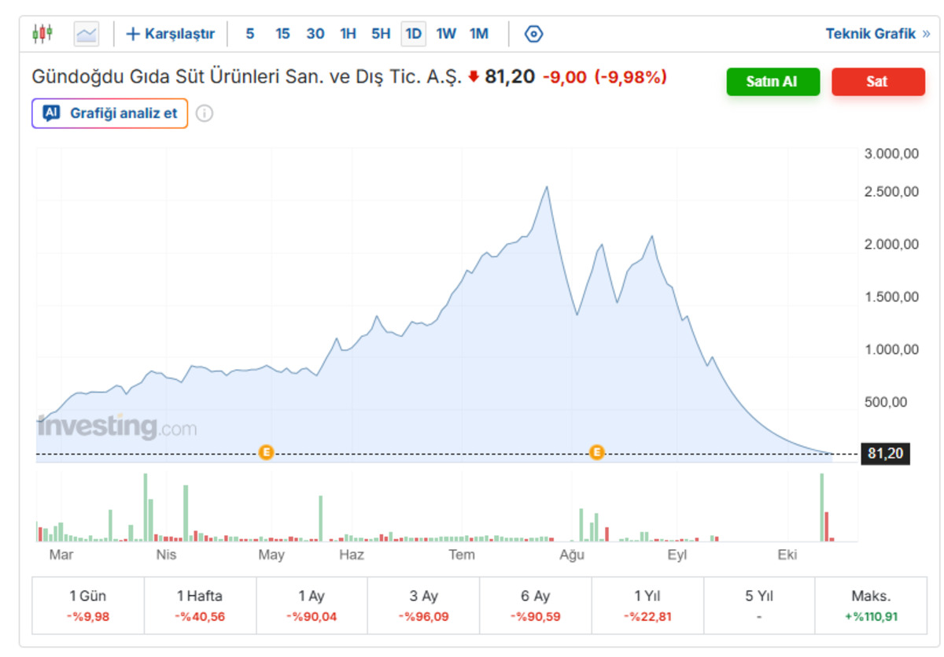944x657 pixels.
Task: Open the Teknik Grafik link
Action: (878, 34)
